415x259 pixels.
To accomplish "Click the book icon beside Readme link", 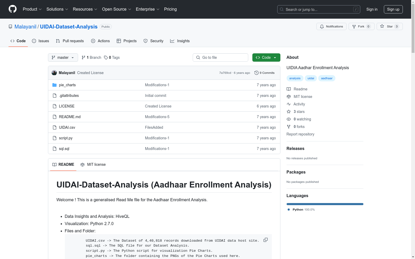I will tap(289, 89).
